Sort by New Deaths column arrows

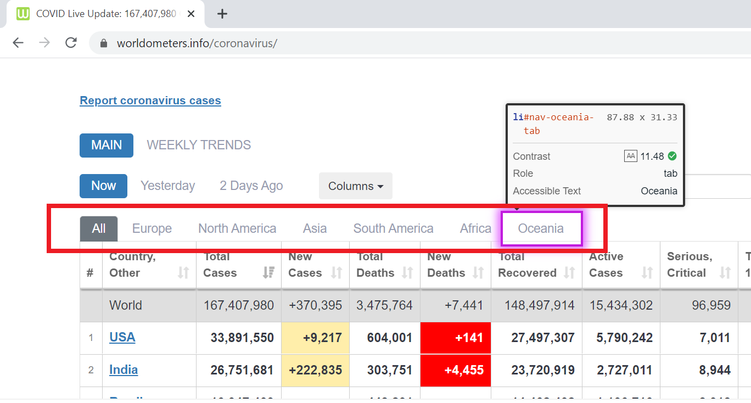tap(478, 273)
